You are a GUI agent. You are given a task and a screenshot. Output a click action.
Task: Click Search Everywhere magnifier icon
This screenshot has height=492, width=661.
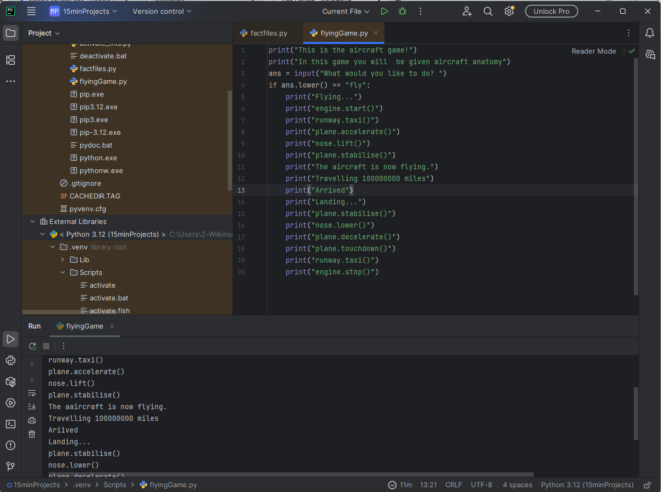coord(488,11)
